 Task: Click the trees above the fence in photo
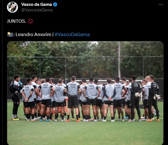coord(85,49)
